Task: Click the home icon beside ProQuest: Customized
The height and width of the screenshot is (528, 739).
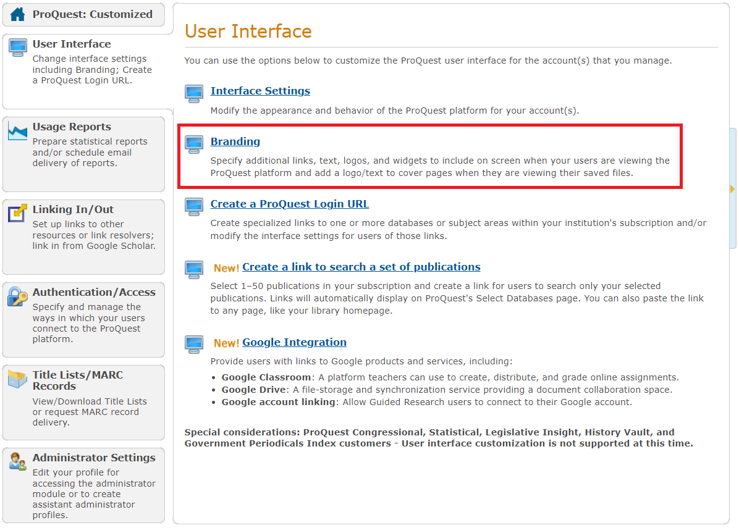Action: pos(17,15)
